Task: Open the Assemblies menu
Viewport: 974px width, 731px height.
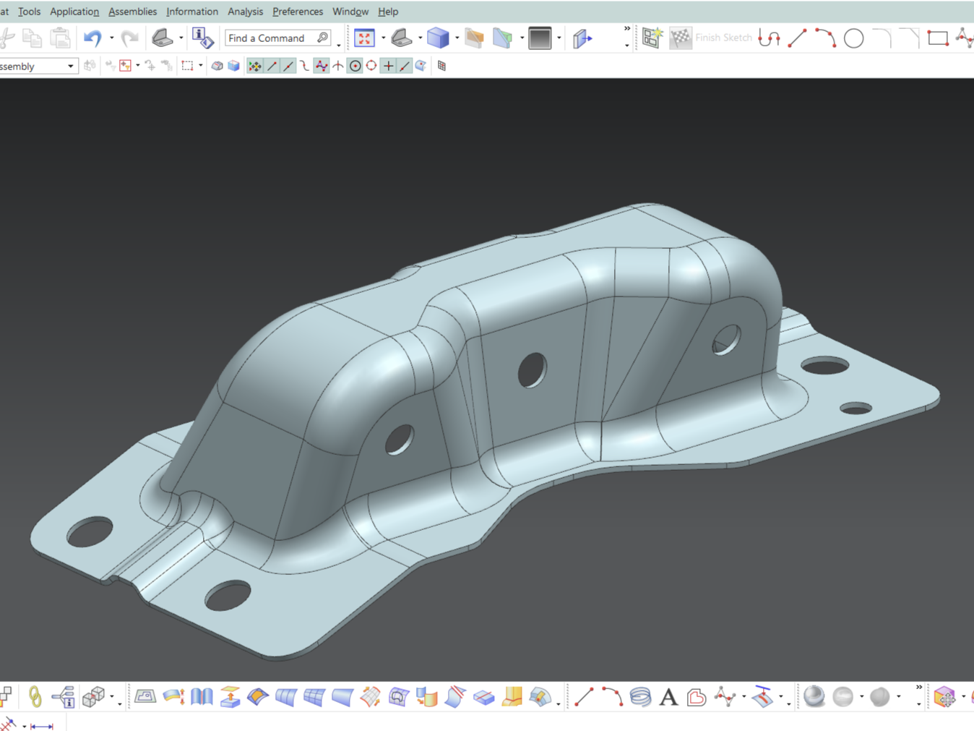Action: click(x=132, y=12)
